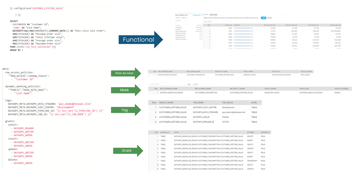
Task: Click the Details button
Action: (269, 18)
